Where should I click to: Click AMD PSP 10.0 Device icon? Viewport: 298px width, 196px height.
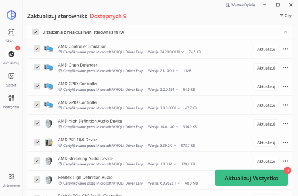pos(49,142)
